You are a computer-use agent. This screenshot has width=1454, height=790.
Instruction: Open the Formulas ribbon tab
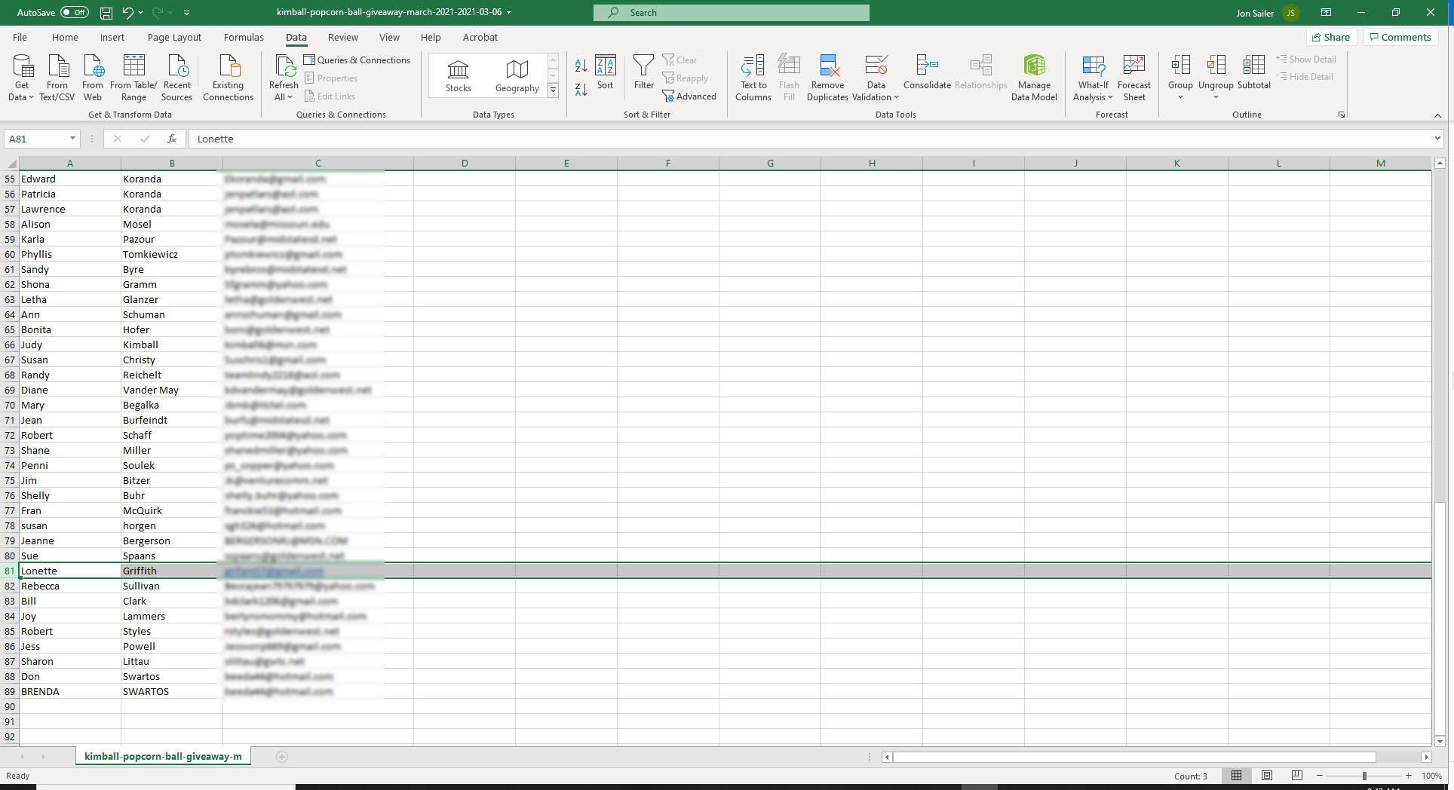coord(244,37)
